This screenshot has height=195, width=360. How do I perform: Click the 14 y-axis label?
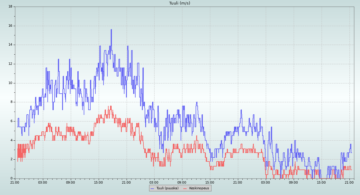[10, 45]
